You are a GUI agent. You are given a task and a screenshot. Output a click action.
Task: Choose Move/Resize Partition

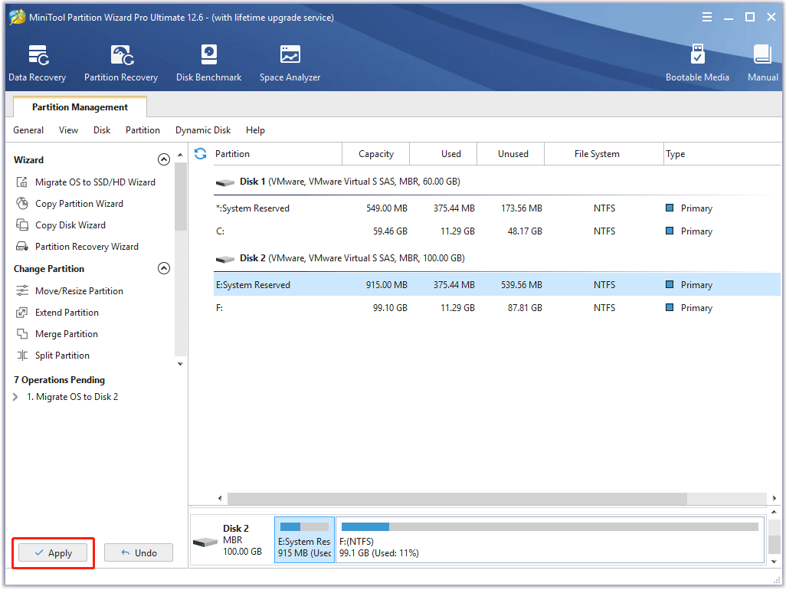(x=79, y=290)
